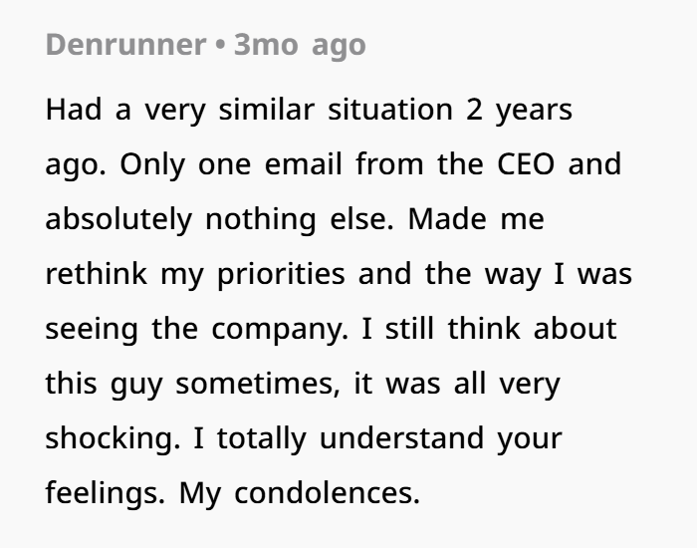Click the word rethink in comment
This screenshot has height=548, width=697.
pyautogui.click(x=96, y=274)
